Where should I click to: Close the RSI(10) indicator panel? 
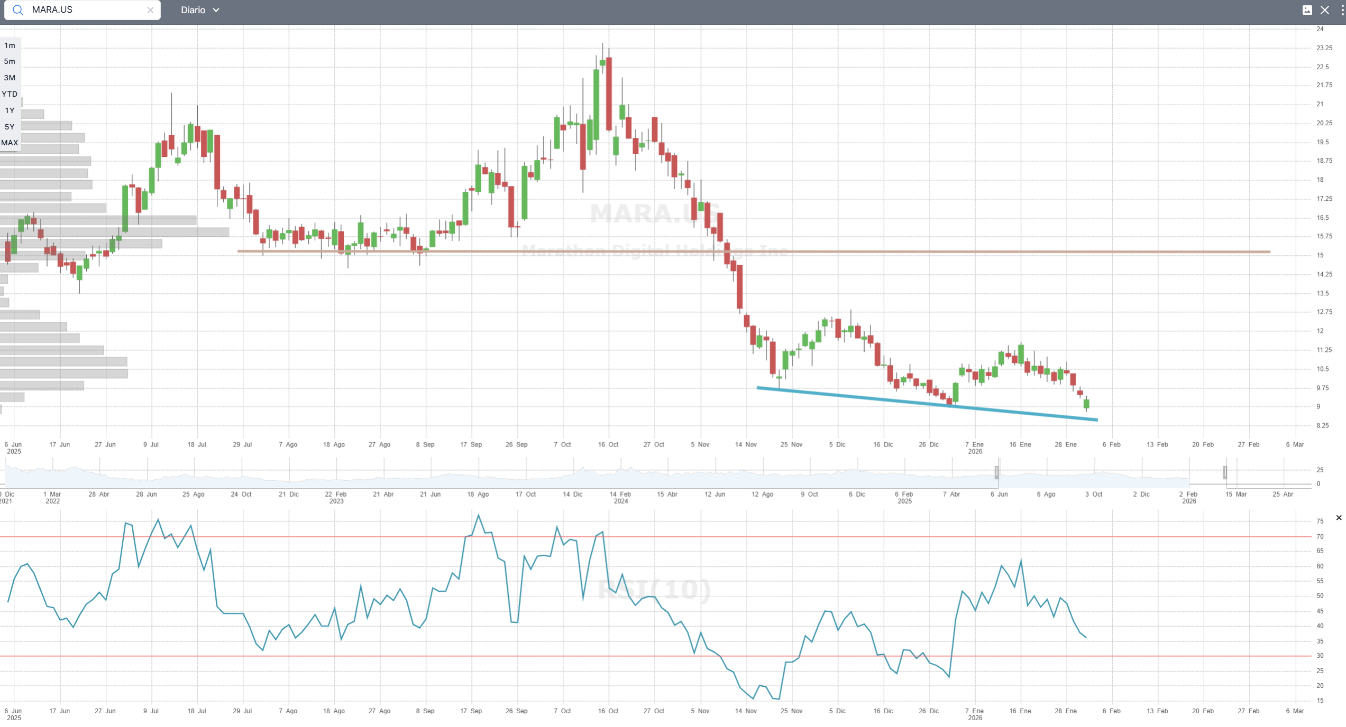click(x=1339, y=518)
